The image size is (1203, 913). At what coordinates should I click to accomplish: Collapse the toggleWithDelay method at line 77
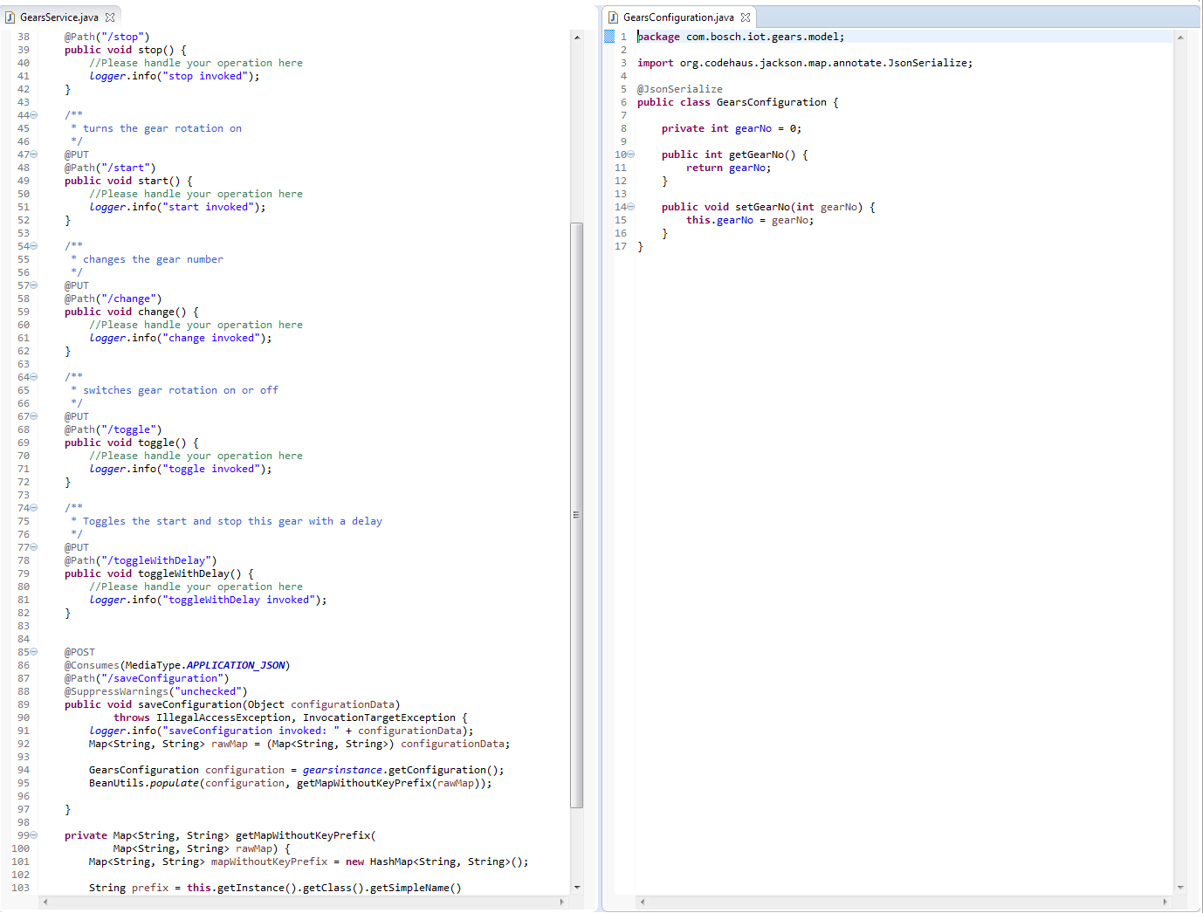coord(34,547)
